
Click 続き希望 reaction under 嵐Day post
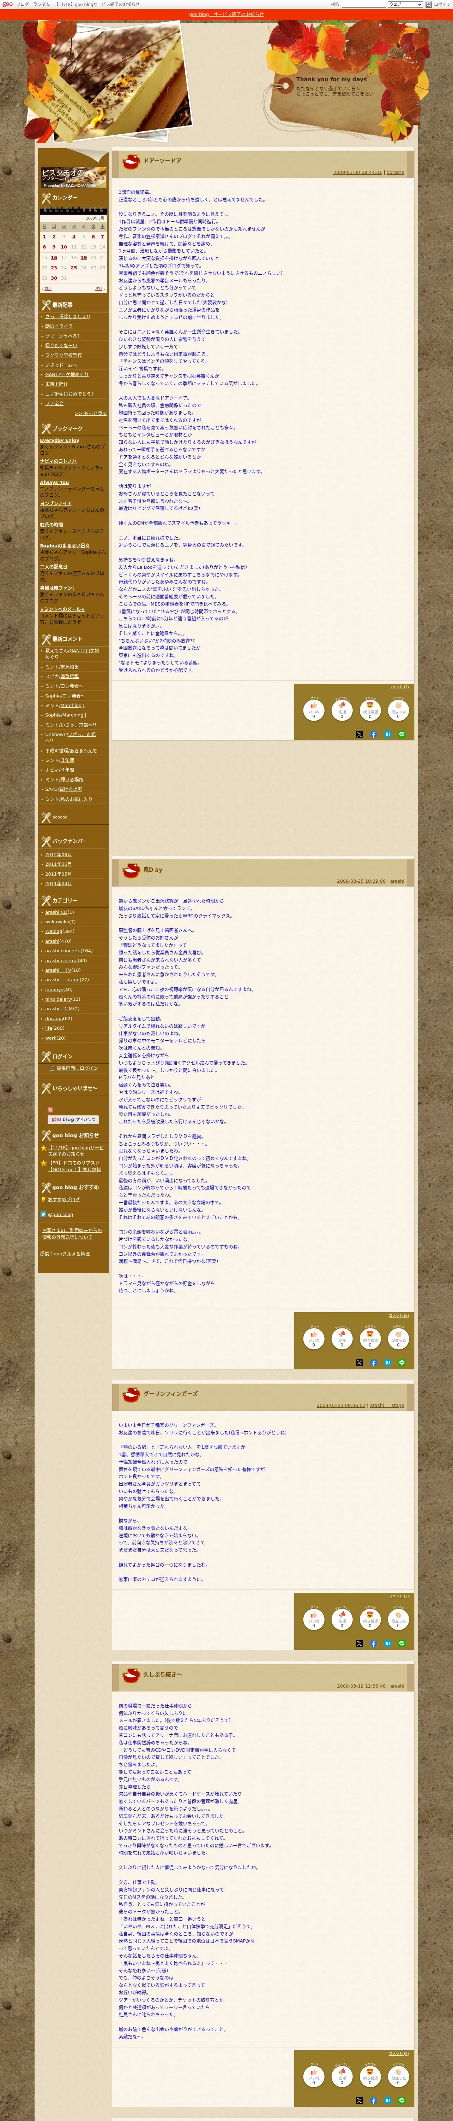pyautogui.click(x=370, y=1338)
